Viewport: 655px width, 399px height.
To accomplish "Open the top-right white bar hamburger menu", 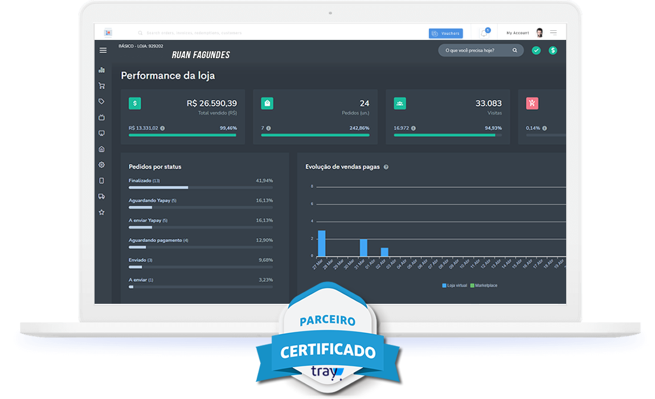I will click(554, 32).
